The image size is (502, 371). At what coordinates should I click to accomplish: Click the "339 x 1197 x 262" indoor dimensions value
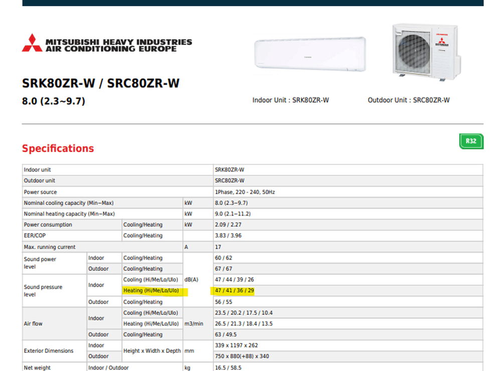237,346
